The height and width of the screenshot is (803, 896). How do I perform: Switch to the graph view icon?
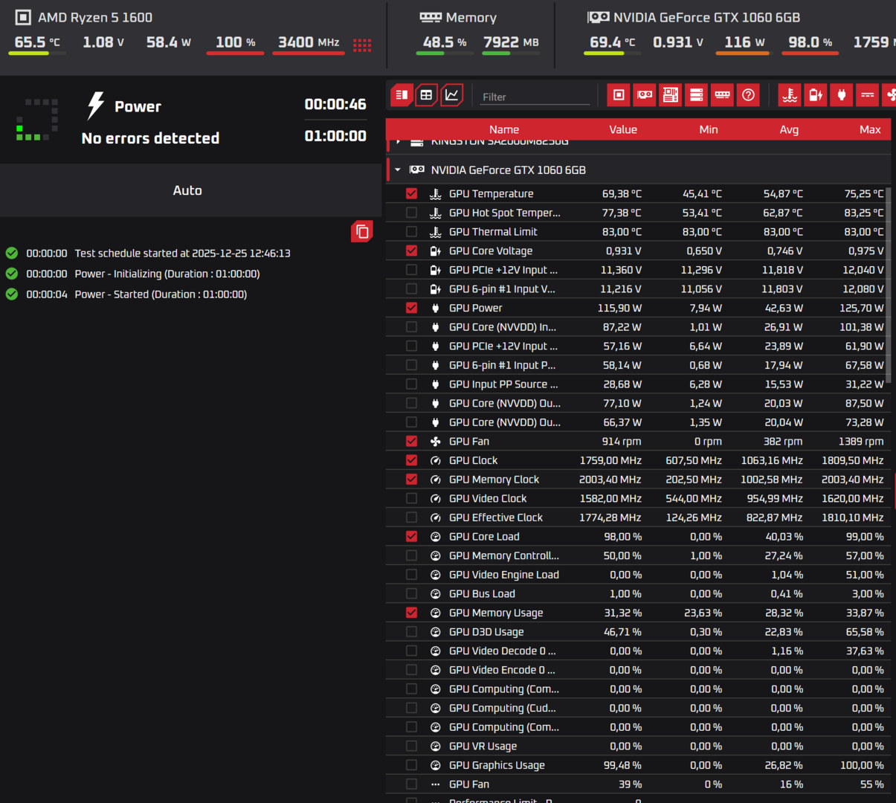point(451,94)
